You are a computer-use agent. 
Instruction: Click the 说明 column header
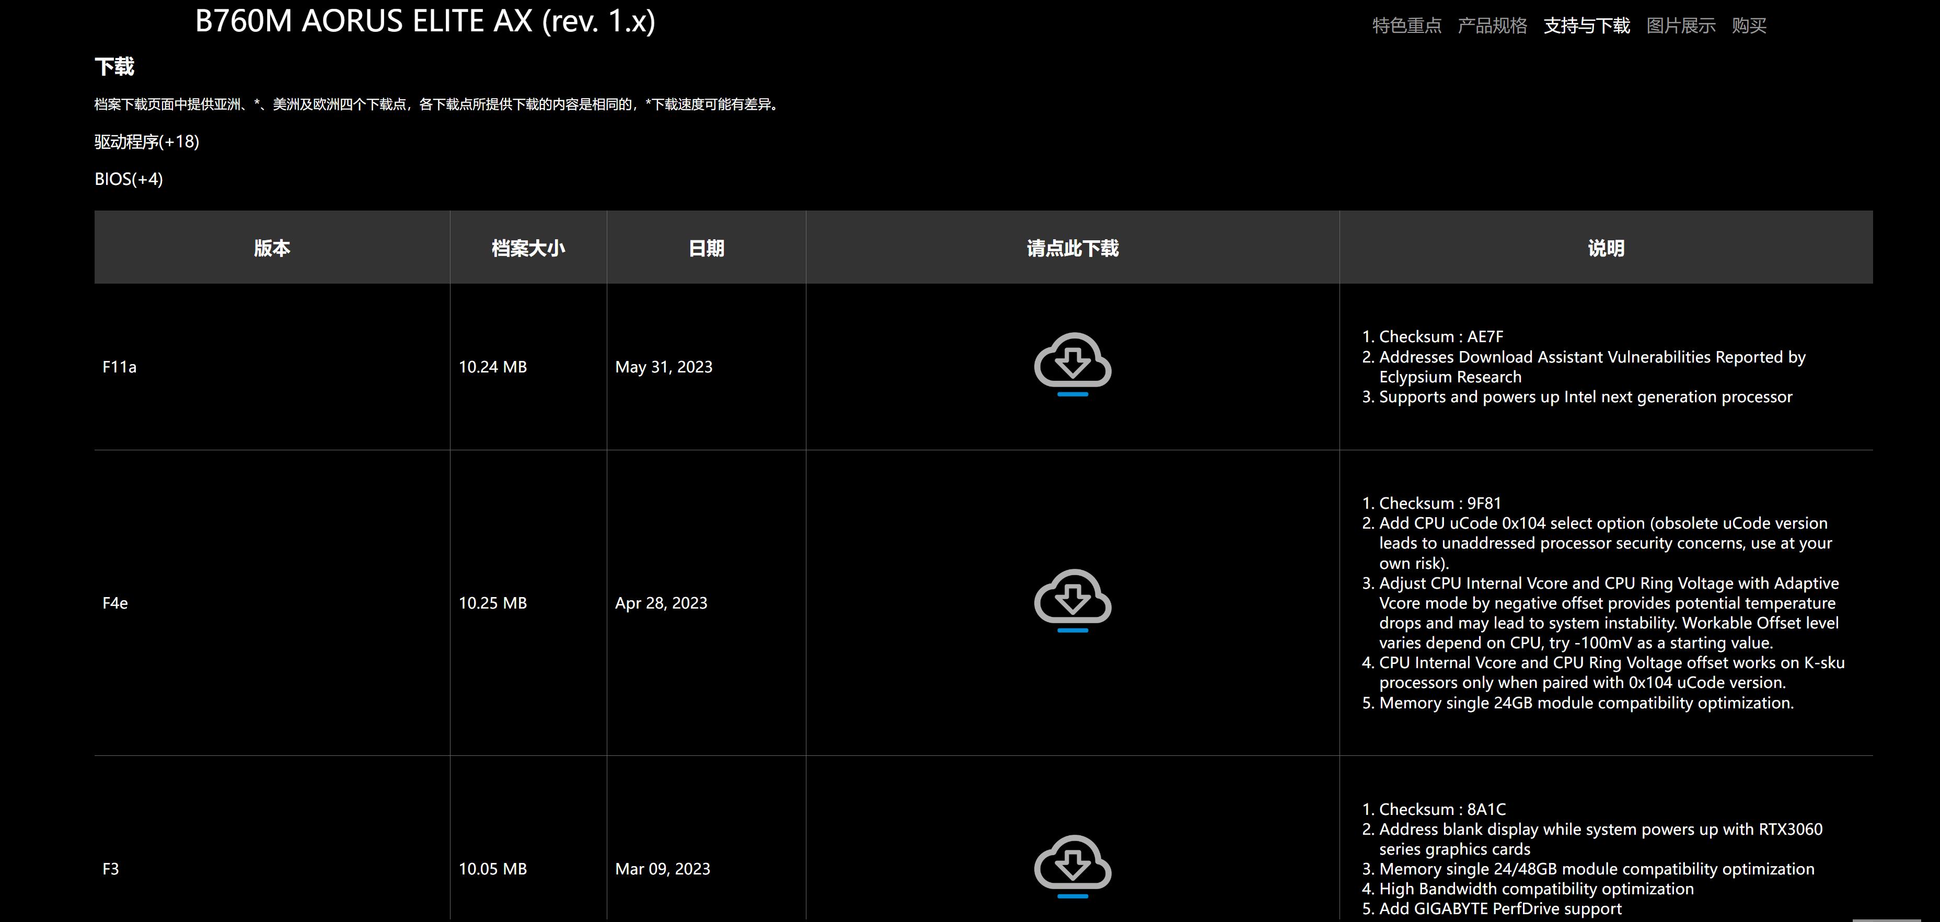pos(1606,248)
